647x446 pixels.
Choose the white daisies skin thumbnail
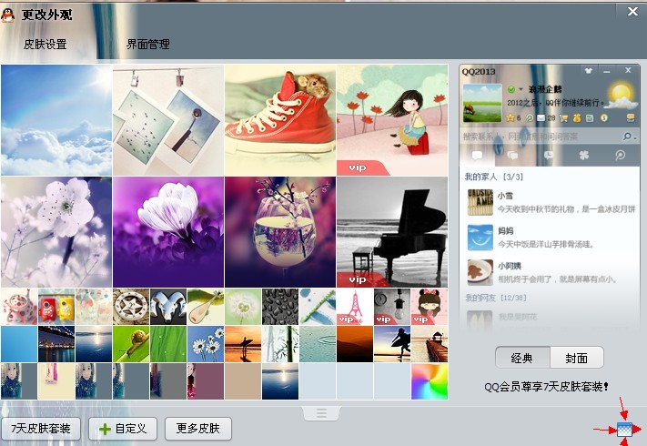coord(206,344)
